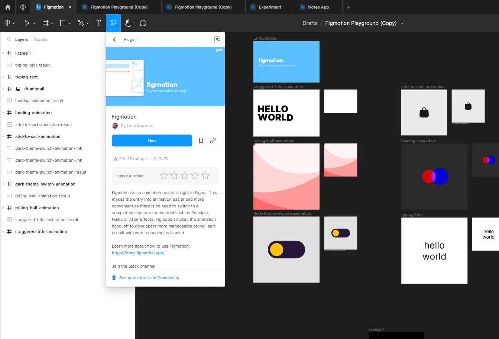Viewport: 499px width, 339px height.
Task: Select the Hand tool
Action: pyautogui.click(x=128, y=23)
